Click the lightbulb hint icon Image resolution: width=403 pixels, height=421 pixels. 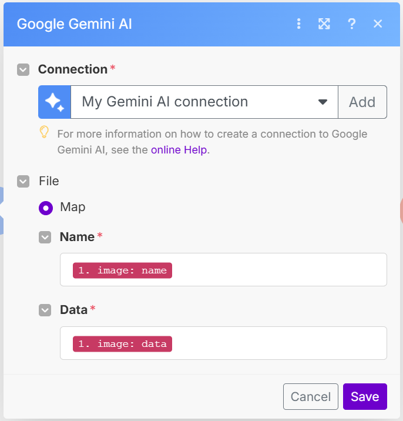pyautogui.click(x=44, y=133)
